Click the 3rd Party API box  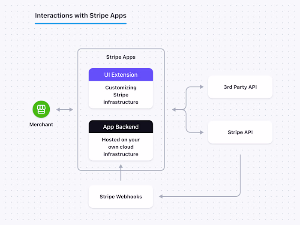[240, 87]
